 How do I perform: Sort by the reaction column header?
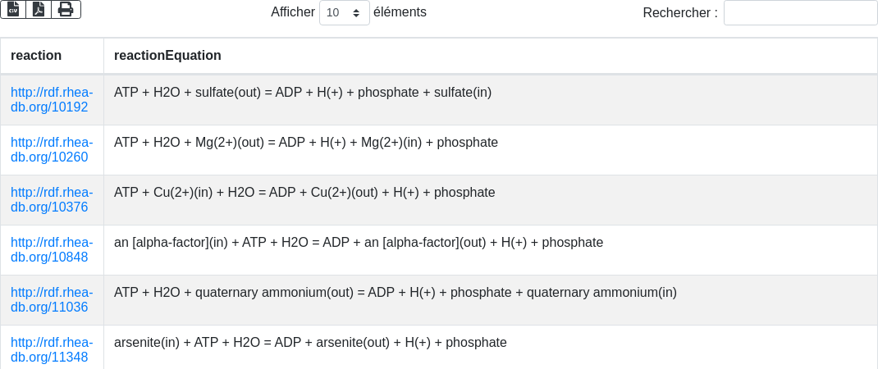point(36,56)
